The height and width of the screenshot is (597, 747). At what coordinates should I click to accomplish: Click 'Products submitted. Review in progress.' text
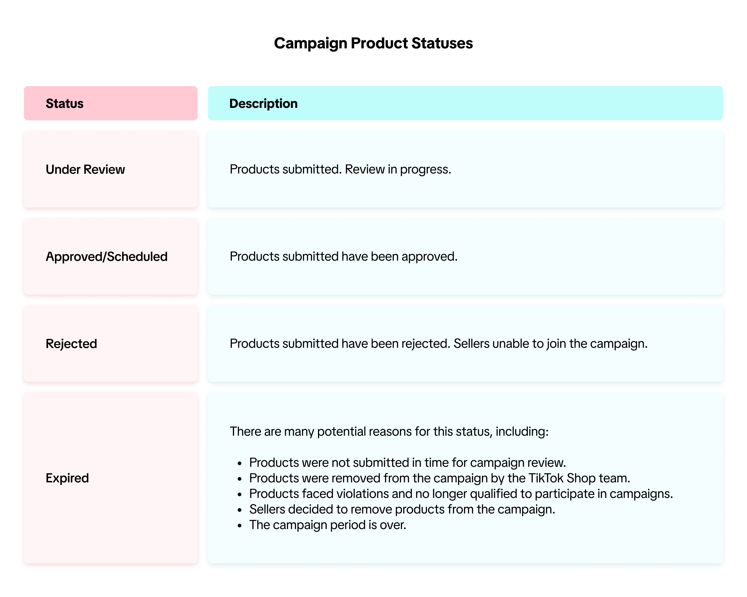pyautogui.click(x=340, y=169)
